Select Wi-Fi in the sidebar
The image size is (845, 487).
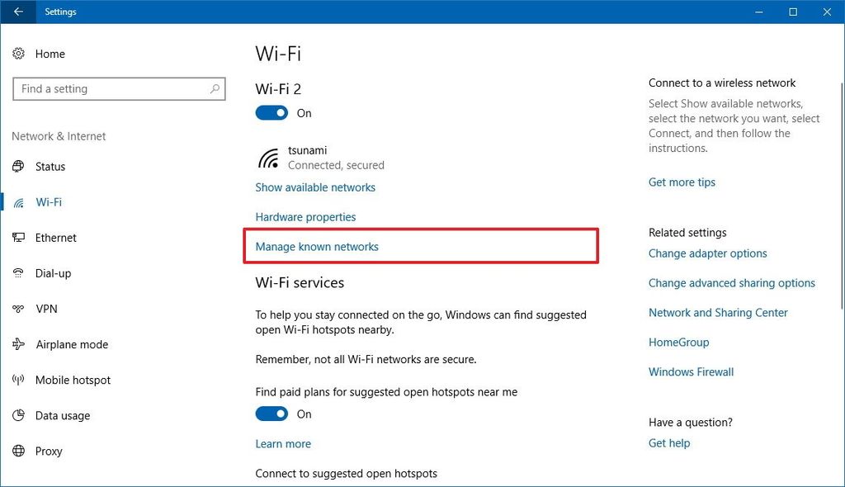49,202
